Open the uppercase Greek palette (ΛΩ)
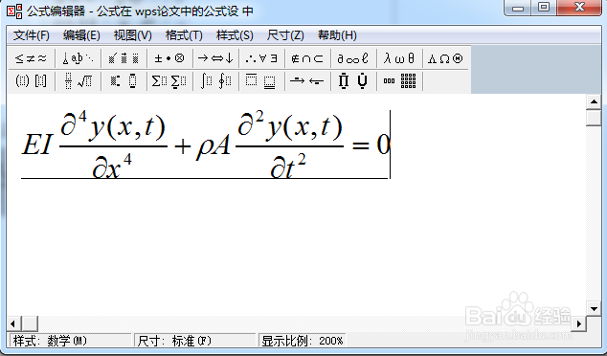The width and height of the screenshot is (607, 356). click(x=445, y=58)
